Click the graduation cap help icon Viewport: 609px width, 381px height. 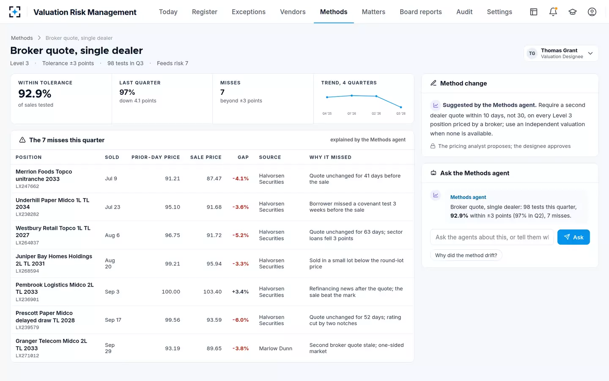tap(573, 12)
